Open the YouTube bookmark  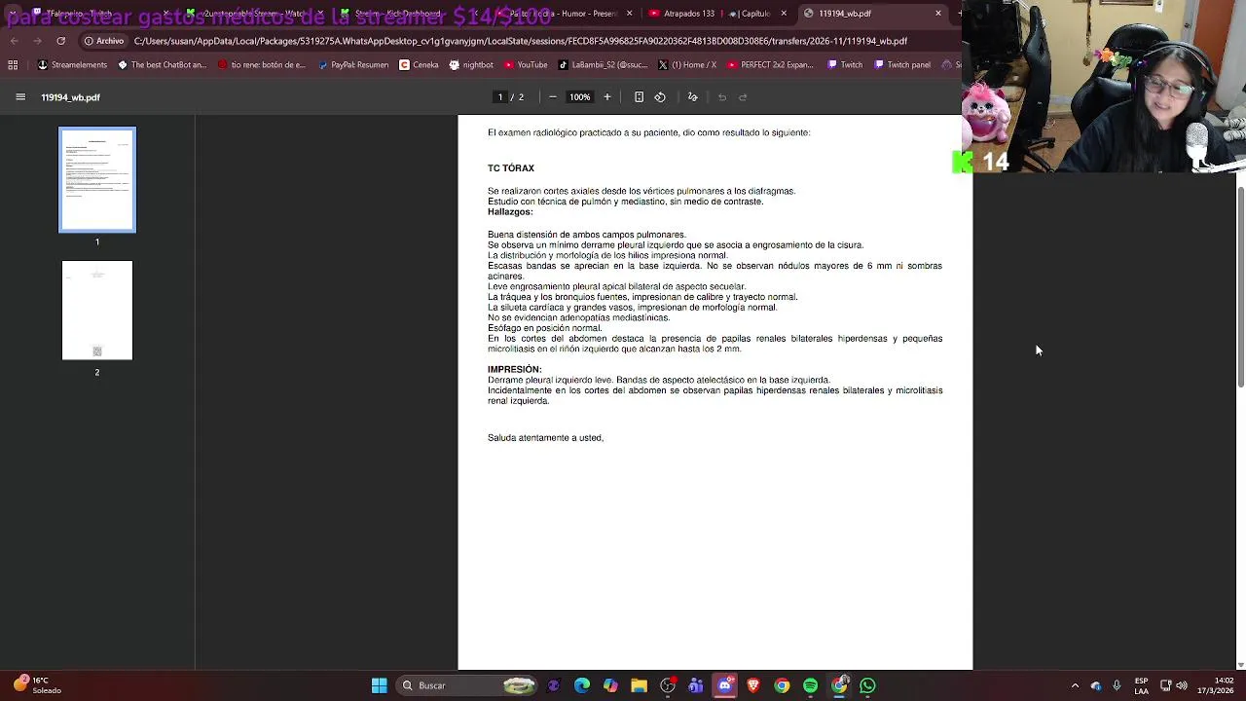[x=526, y=65]
